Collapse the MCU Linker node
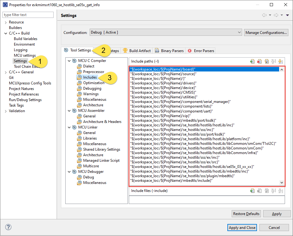293x236 pixels. tap(69, 127)
